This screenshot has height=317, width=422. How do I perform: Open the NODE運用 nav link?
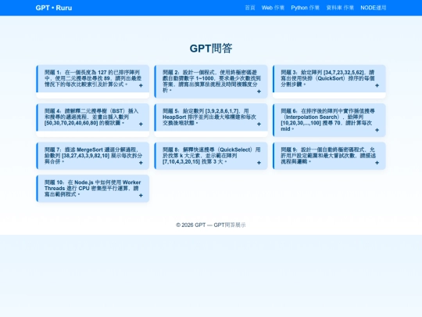[x=374, y=8]
